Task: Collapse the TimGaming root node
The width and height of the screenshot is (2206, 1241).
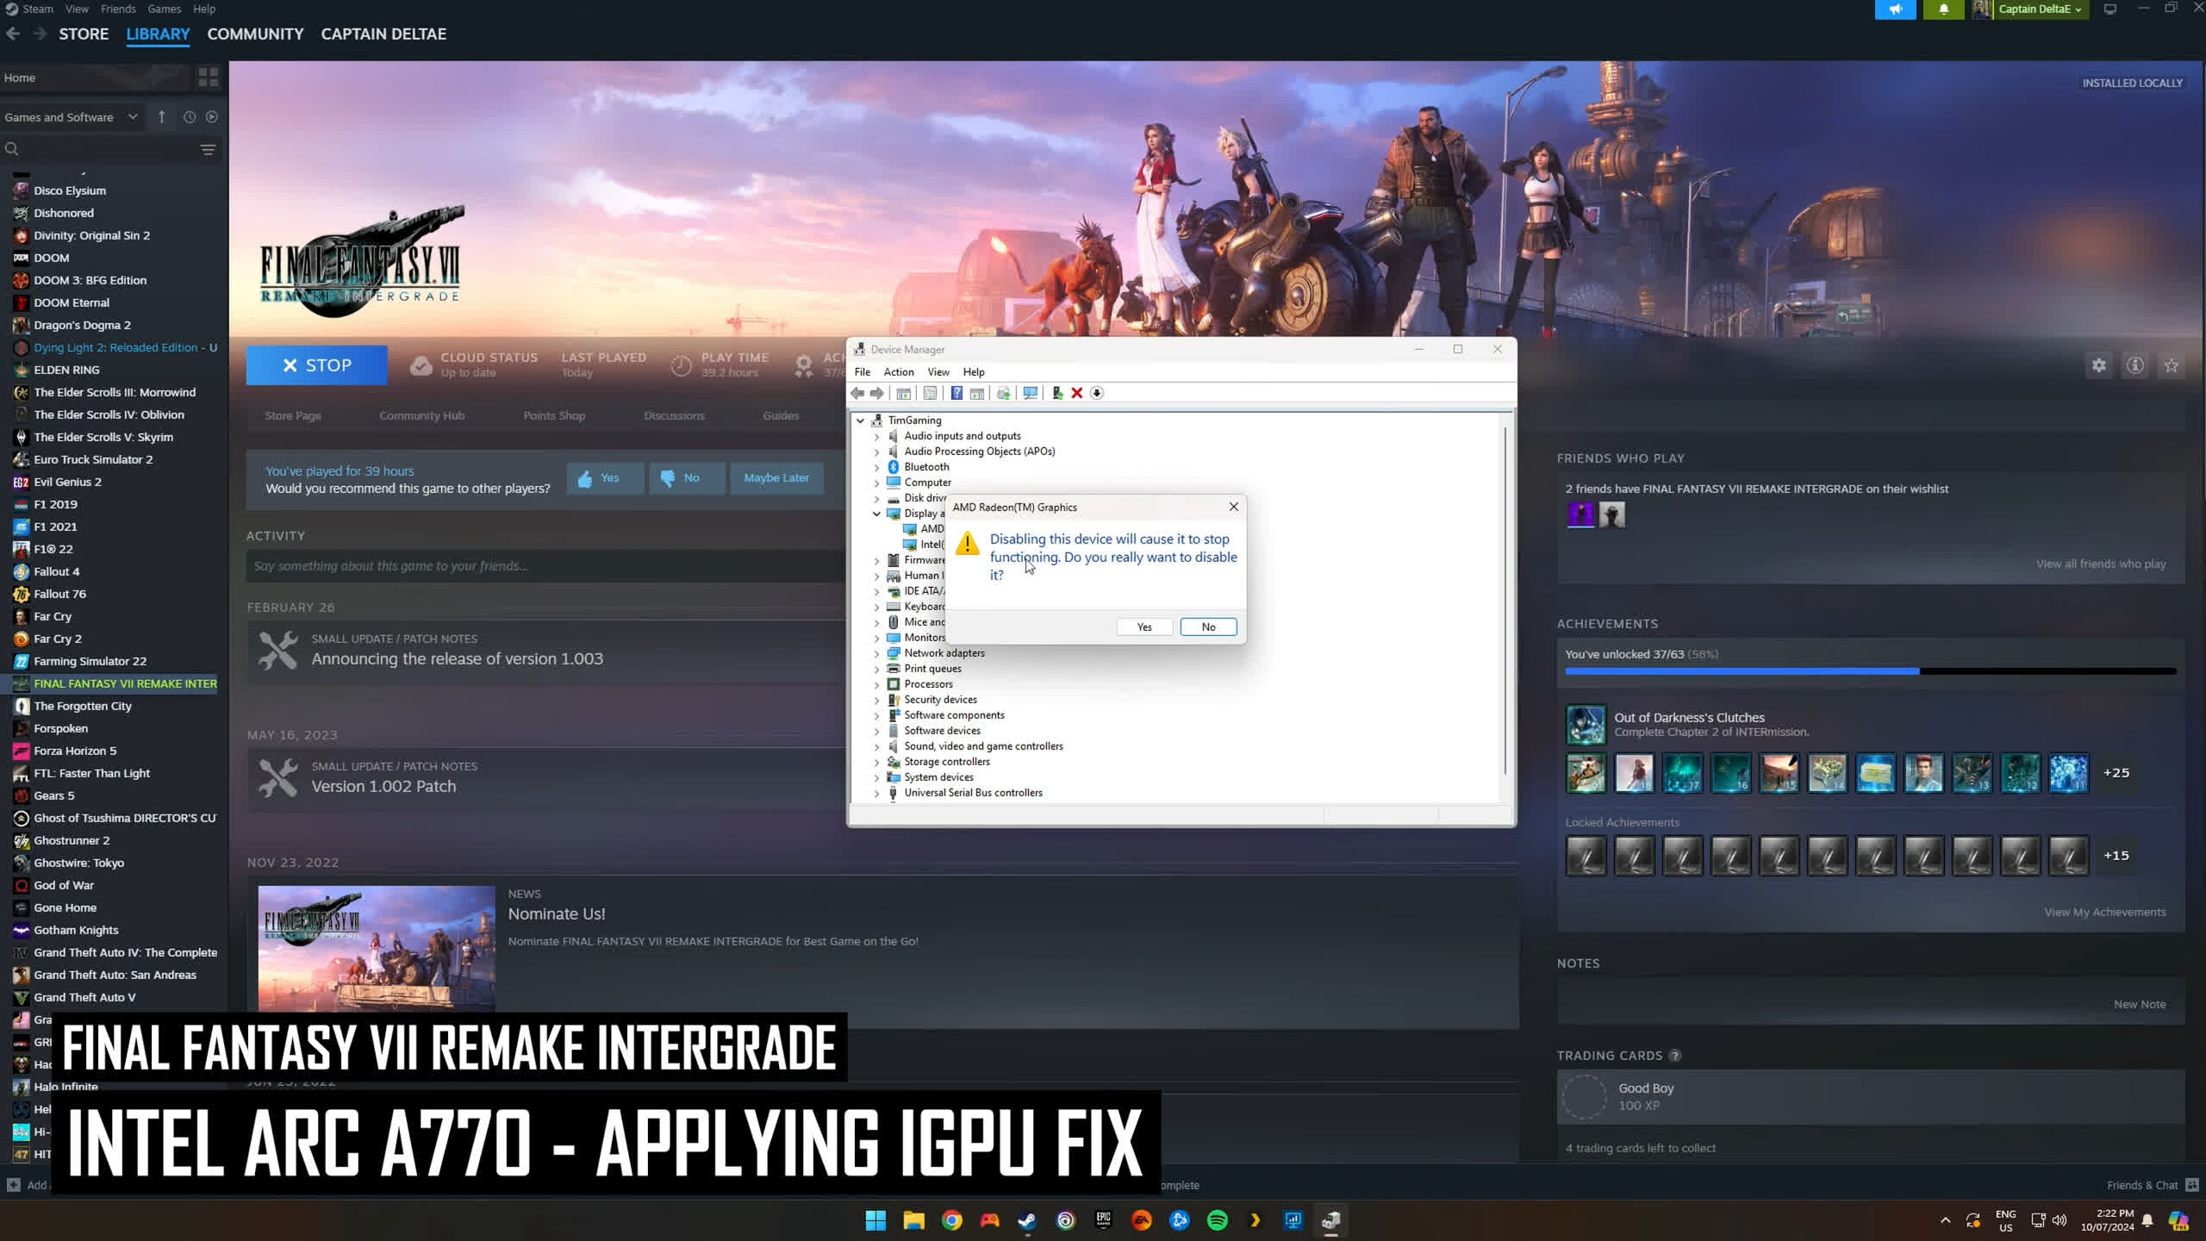Action: 860,421
